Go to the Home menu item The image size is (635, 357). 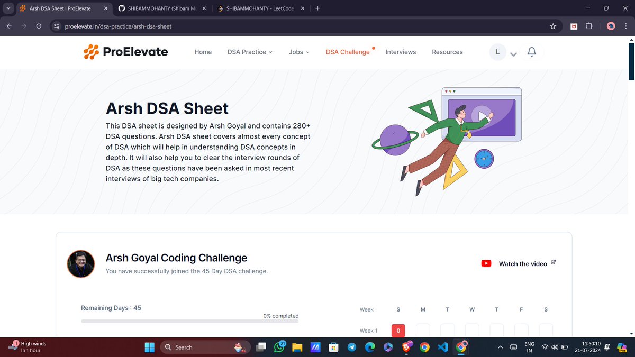[203, 52]
